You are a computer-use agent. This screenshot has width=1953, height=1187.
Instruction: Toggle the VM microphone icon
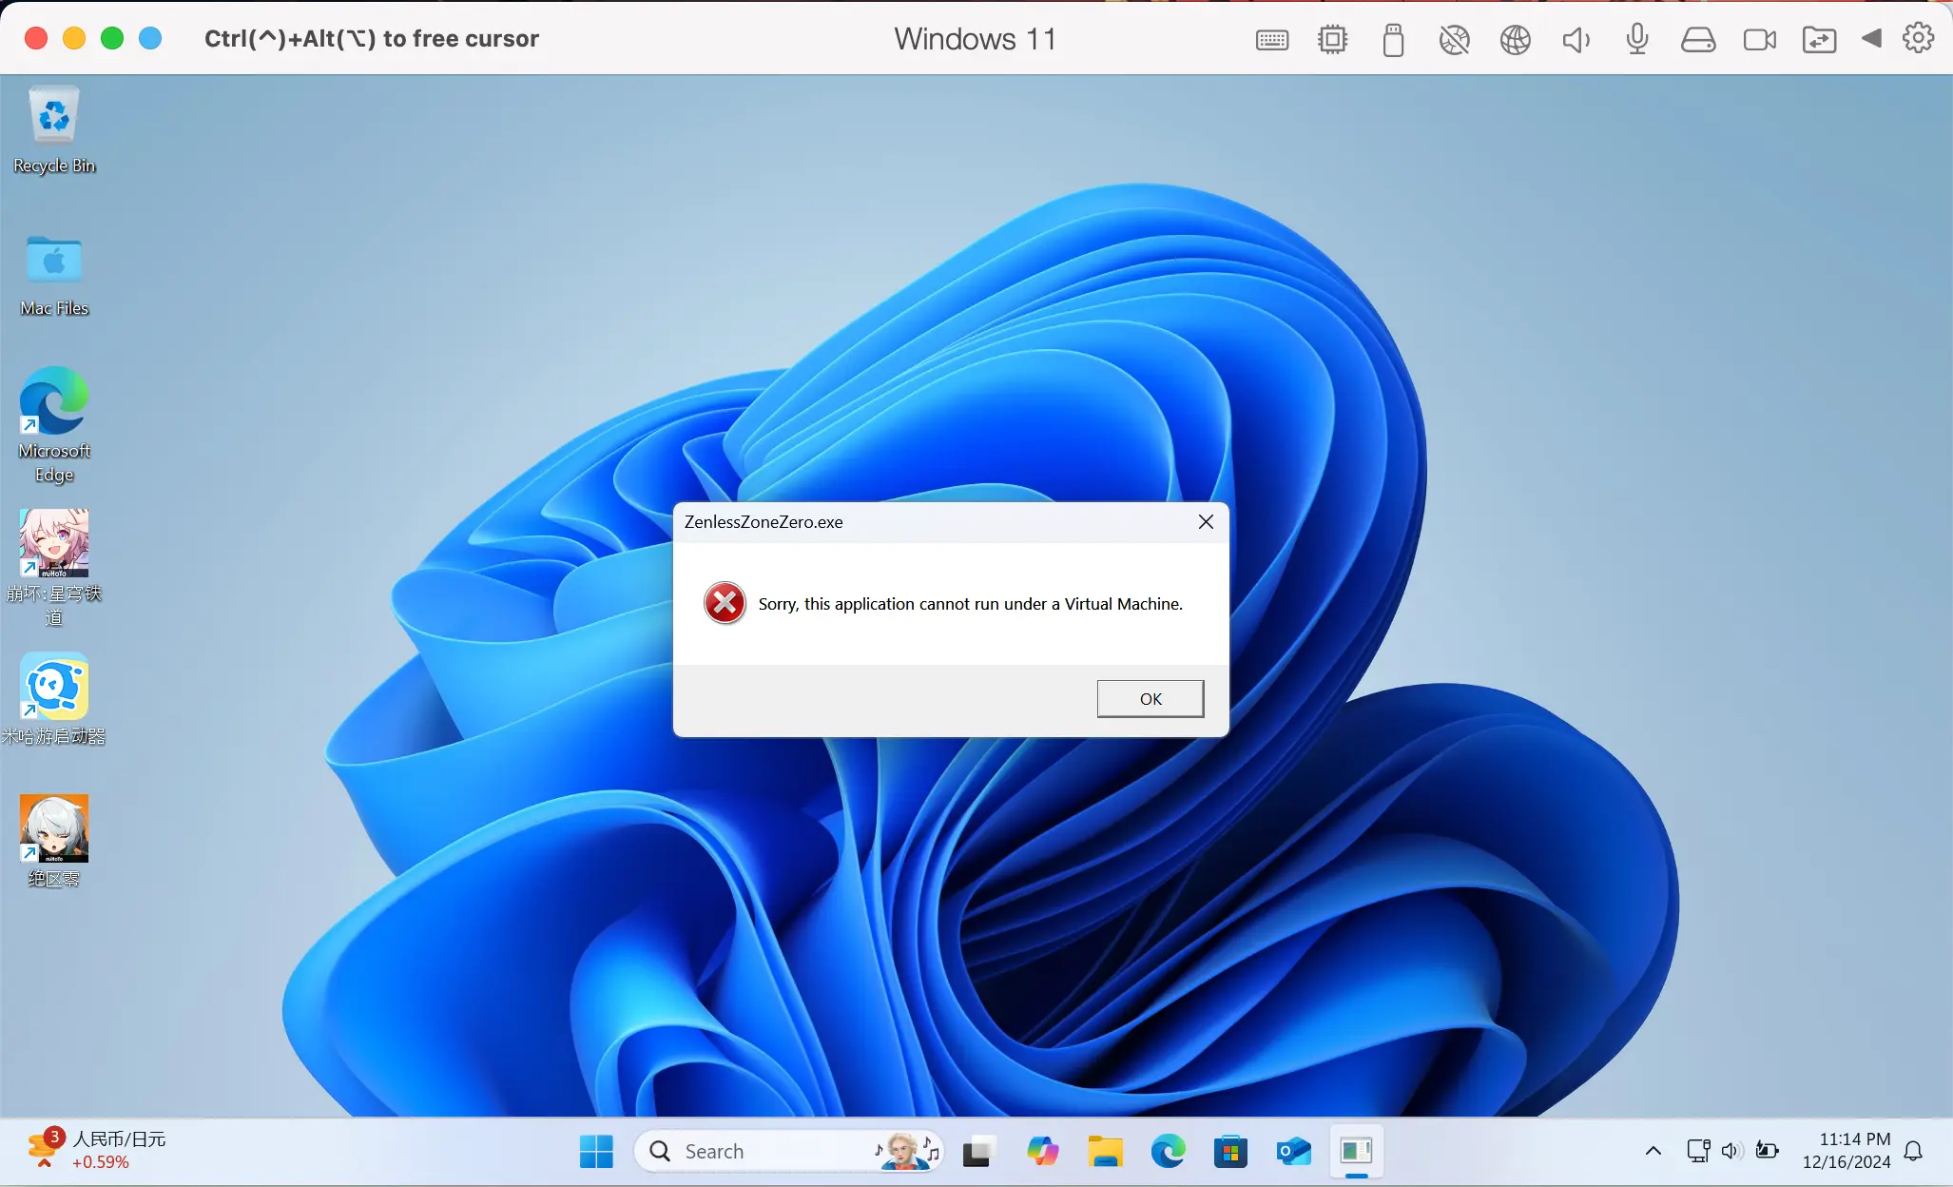(x=1636, y=40)
